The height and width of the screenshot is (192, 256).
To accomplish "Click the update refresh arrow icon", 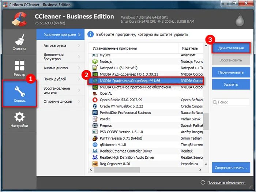I will tap(203, 182).
